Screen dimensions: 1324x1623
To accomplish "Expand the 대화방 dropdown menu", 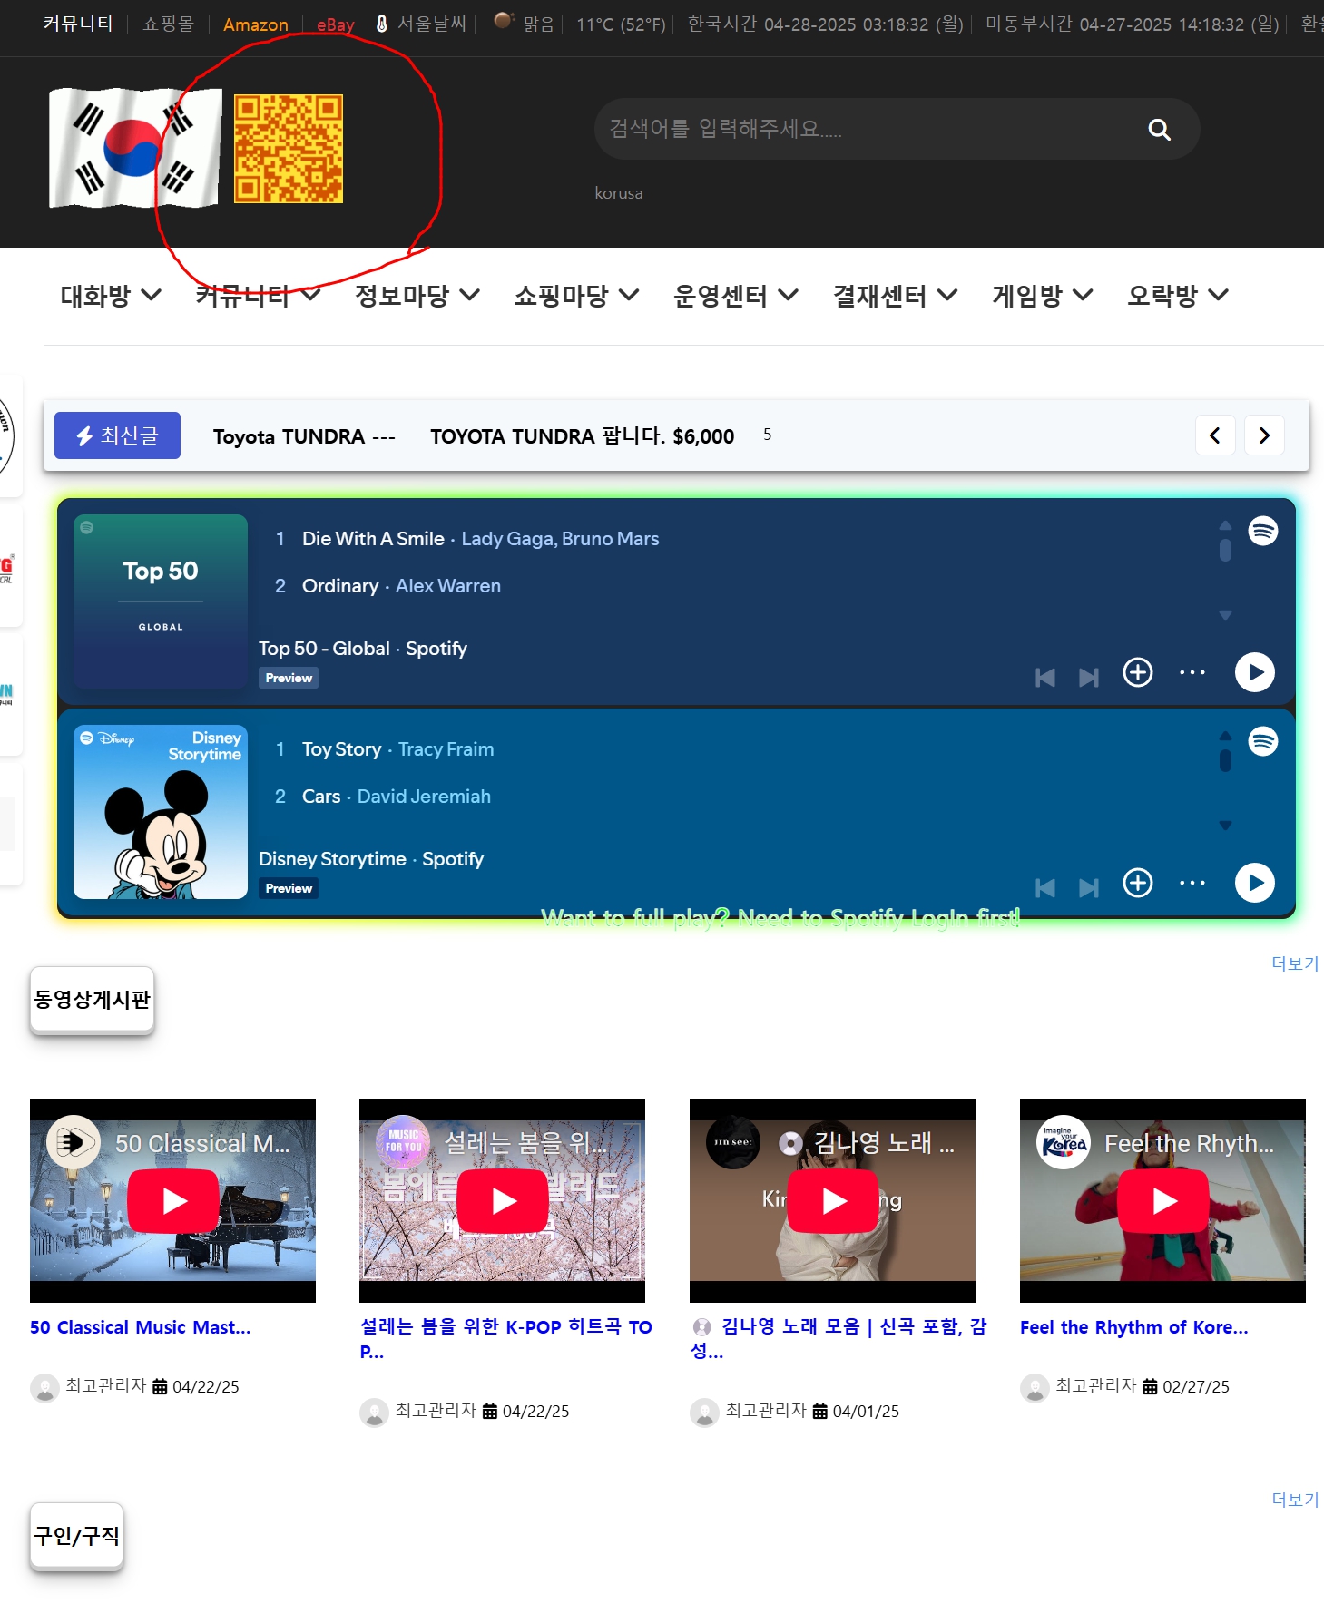I will tap(111, 296).
